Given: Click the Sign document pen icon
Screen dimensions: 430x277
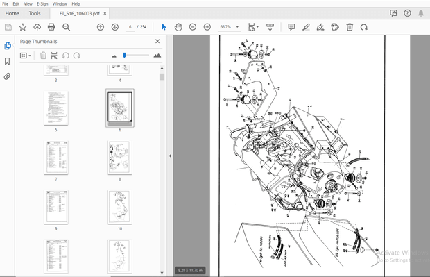Looking at the screenshot, I should (x=320, y=27).
